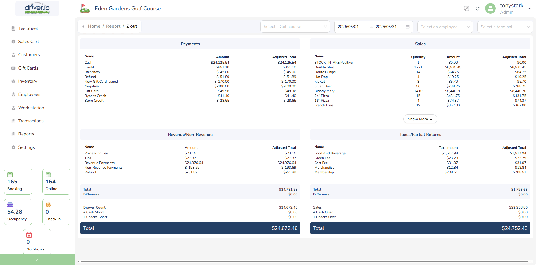This screenshot has width=536, height=265.
Task: Open the Select a Golf course dropdown
Action: click(x=295, y=27)
